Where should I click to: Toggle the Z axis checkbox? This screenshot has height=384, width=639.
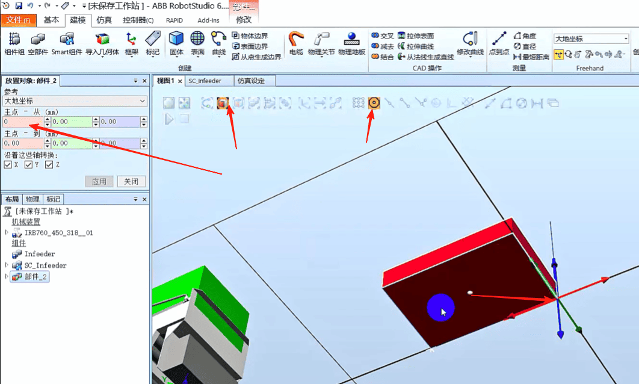click(49, 165)
